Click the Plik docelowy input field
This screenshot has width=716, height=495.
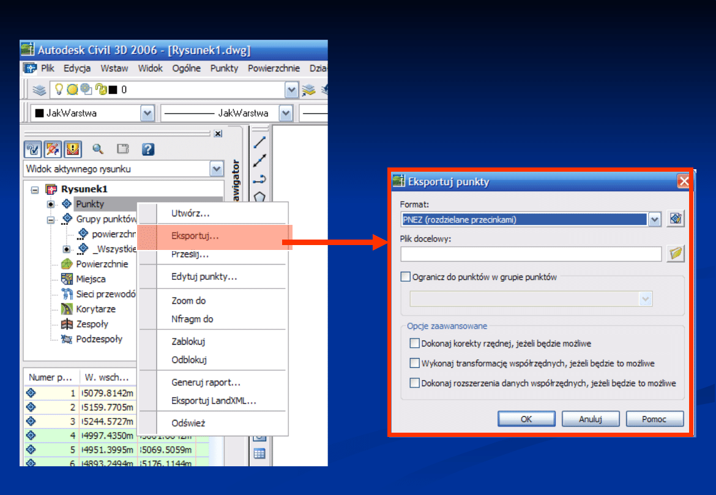tap(531, 254)
